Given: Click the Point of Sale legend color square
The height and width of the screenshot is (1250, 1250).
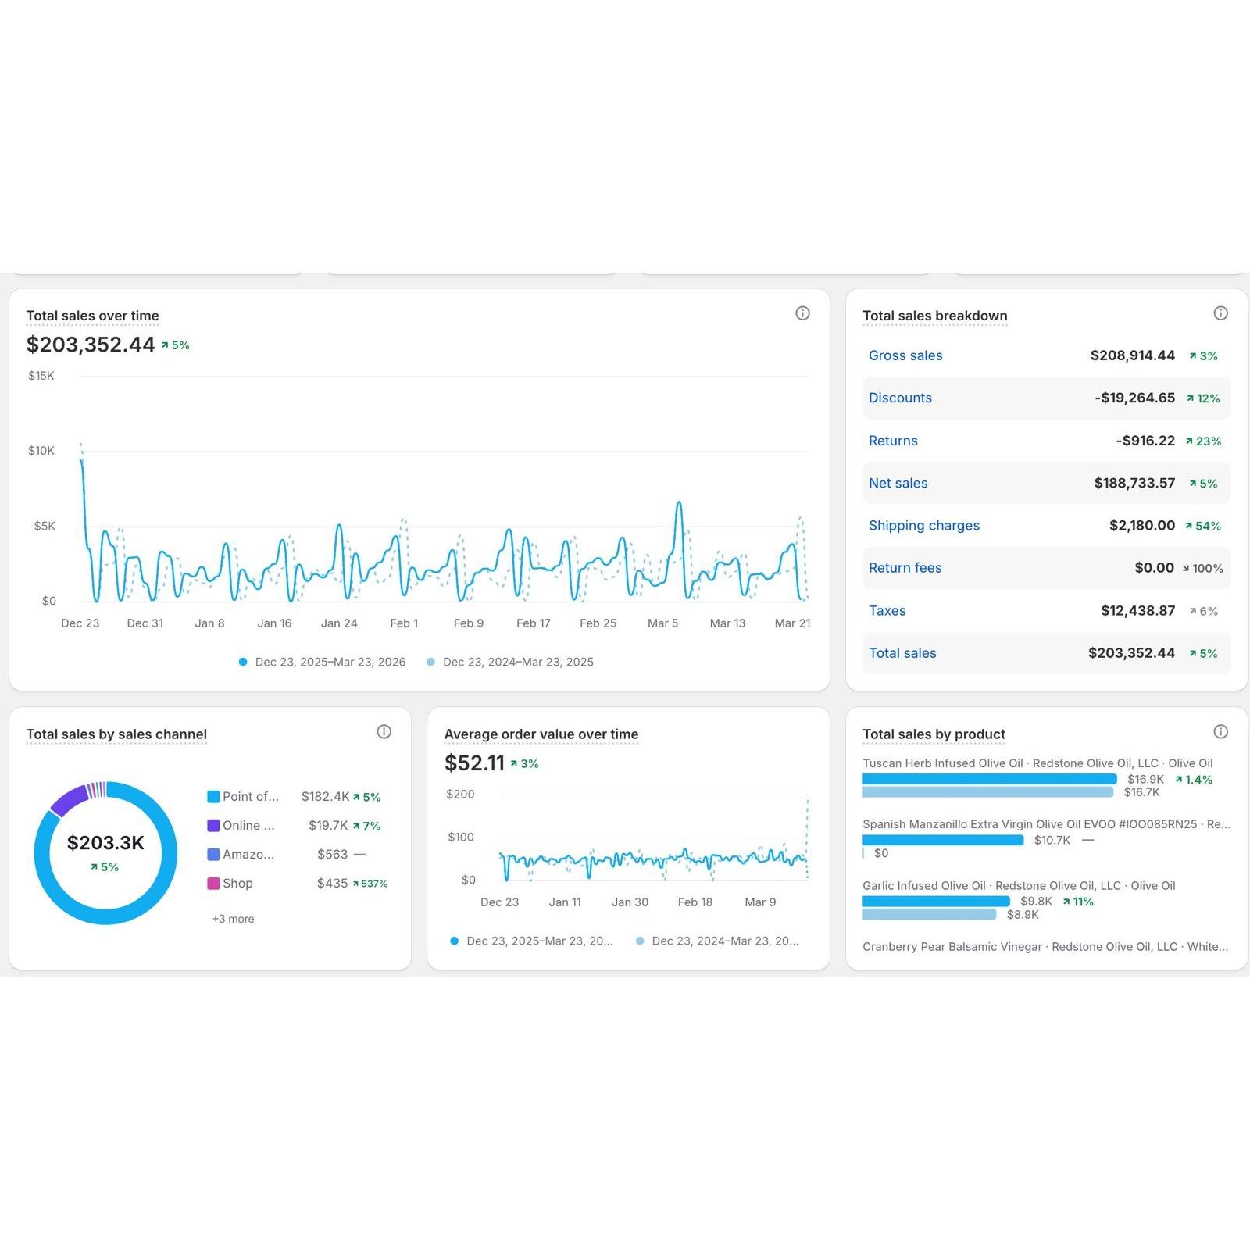Looking at the screenshot, I should (x=213, y=797).
